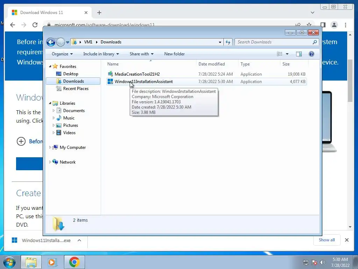Select Recent Places in Favorites
This screenshot has height=269, width=358.
pyautogui.click(x=76, y=89)
